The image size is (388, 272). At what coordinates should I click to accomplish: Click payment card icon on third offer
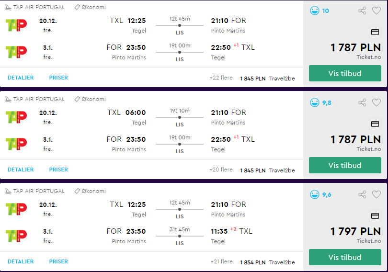(x=375, y=216)
